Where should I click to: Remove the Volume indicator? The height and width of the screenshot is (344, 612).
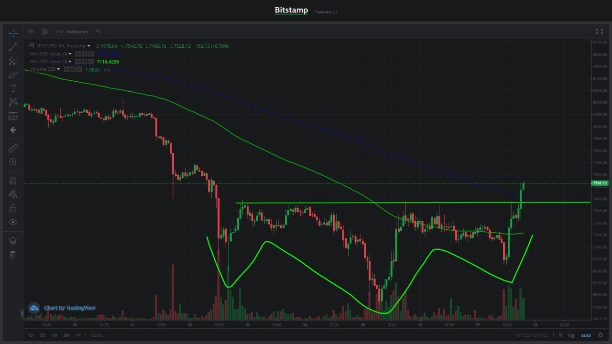point(79,69)
